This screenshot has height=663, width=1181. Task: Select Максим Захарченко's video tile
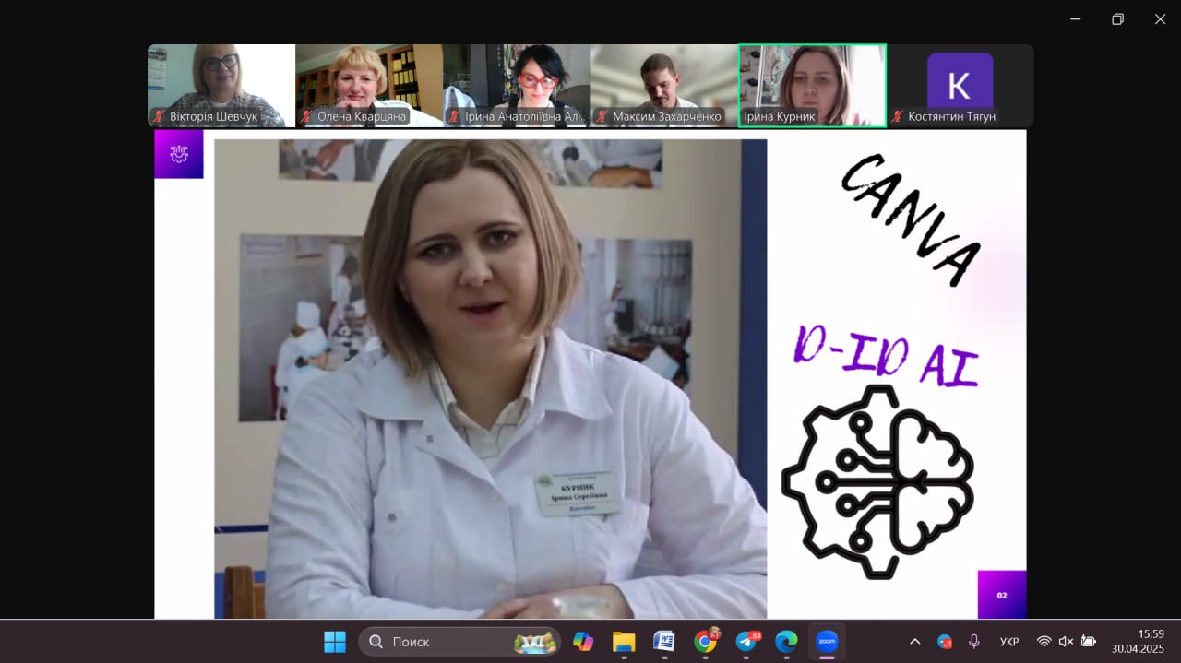(664, 85)
